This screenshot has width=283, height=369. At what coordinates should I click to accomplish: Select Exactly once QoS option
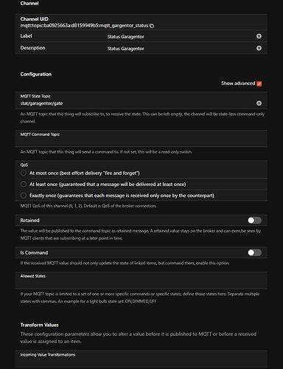point(24,196)
